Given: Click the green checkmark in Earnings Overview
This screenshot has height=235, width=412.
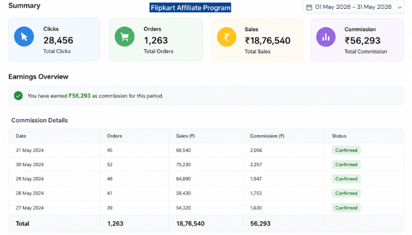Looking at the screenshot, I should tap(18, 96).
